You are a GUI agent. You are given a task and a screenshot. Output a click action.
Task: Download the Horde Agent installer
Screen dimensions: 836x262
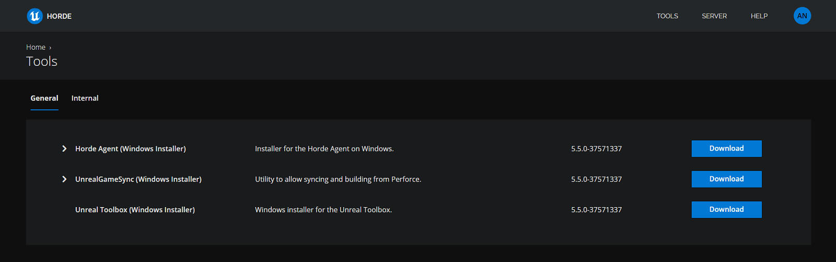tap(726, 149)
